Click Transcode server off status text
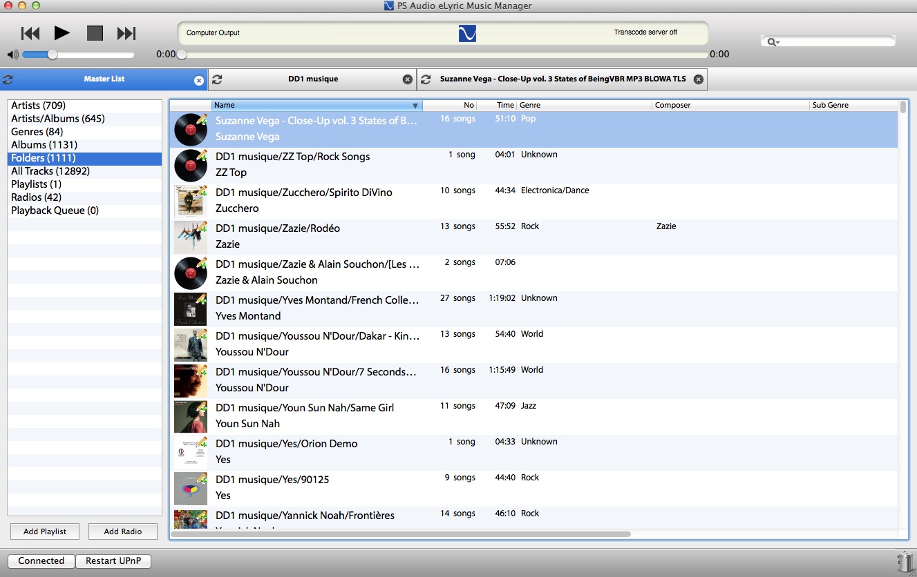Screen dimensions: 917x577 [x=645, y=32]
